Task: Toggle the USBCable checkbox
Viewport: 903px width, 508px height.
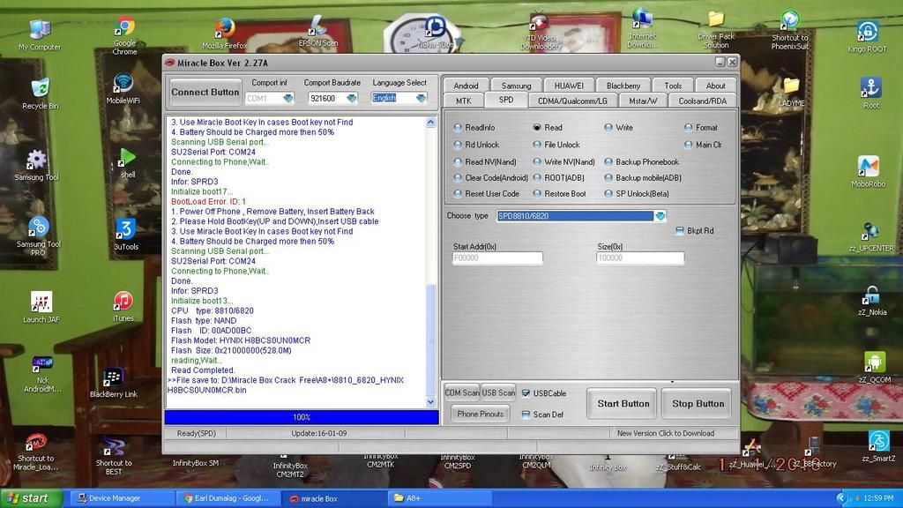Action: pos(526,393)
